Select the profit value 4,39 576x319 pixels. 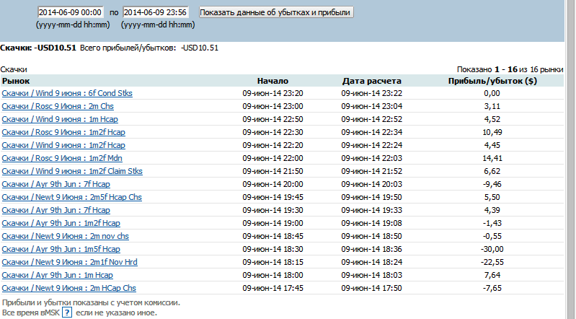(492, 210)
